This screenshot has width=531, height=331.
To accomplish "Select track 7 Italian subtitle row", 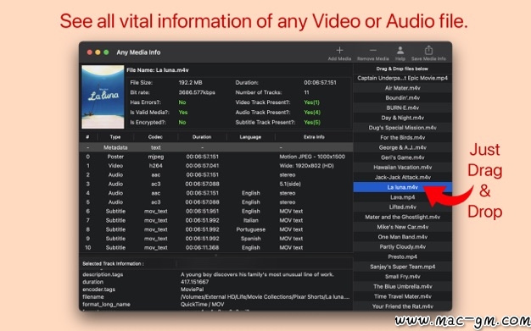I will 216,220.
